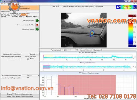Click the purple selection in Full image calculation time
This screenshot has height=100, width=137.
(x=46, y=67)
